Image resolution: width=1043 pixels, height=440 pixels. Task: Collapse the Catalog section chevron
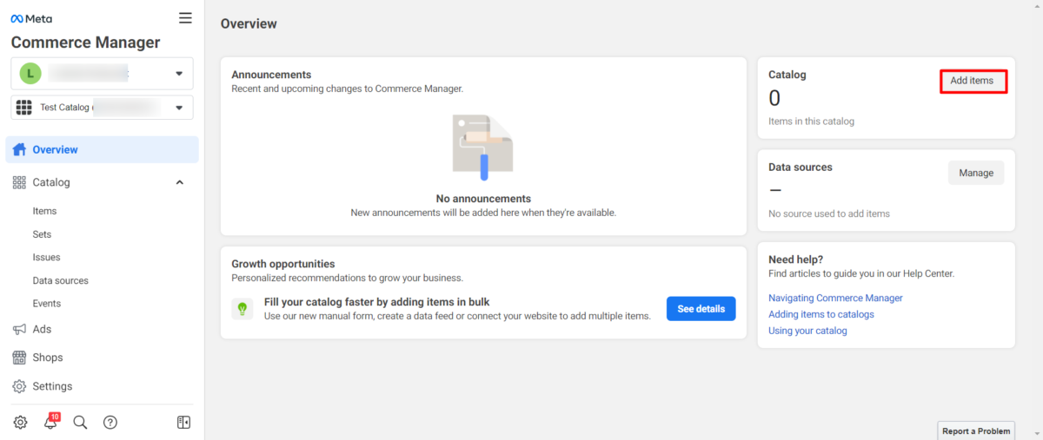click(180, 182)
